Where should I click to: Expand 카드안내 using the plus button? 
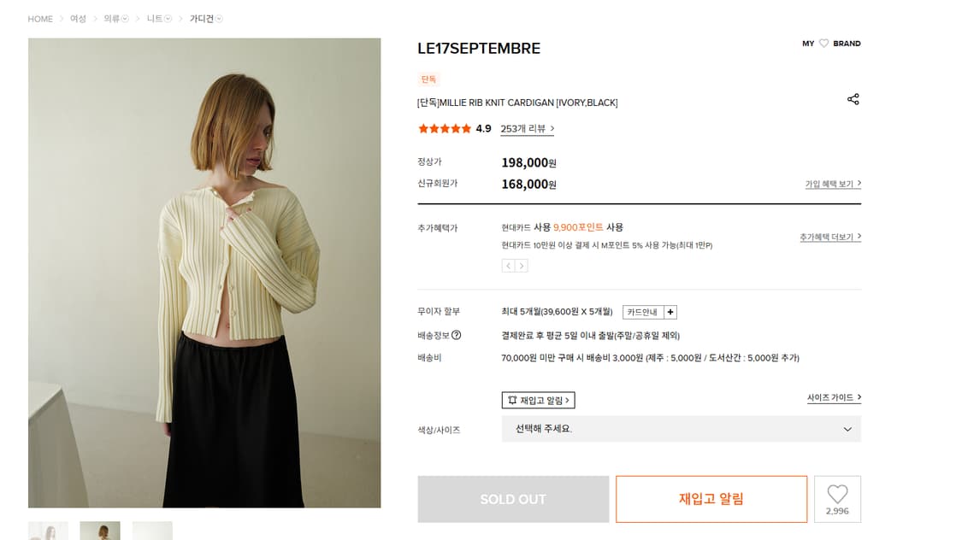point(670,311)
